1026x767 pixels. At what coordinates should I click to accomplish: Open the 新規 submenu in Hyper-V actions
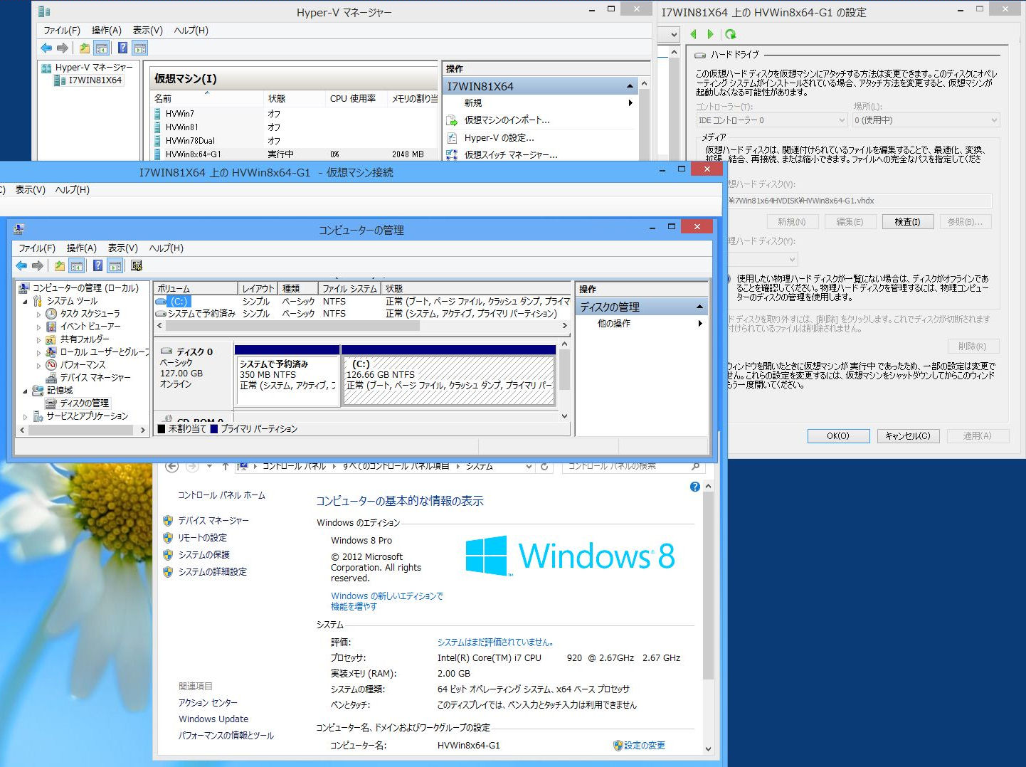(x=539, y=103)
